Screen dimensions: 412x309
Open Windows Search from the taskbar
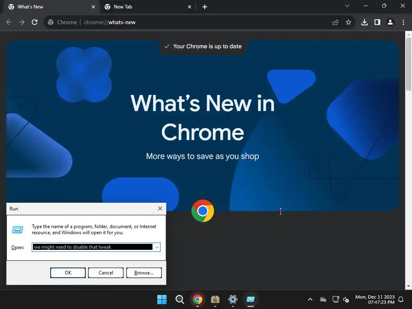[x=180, y=299]
